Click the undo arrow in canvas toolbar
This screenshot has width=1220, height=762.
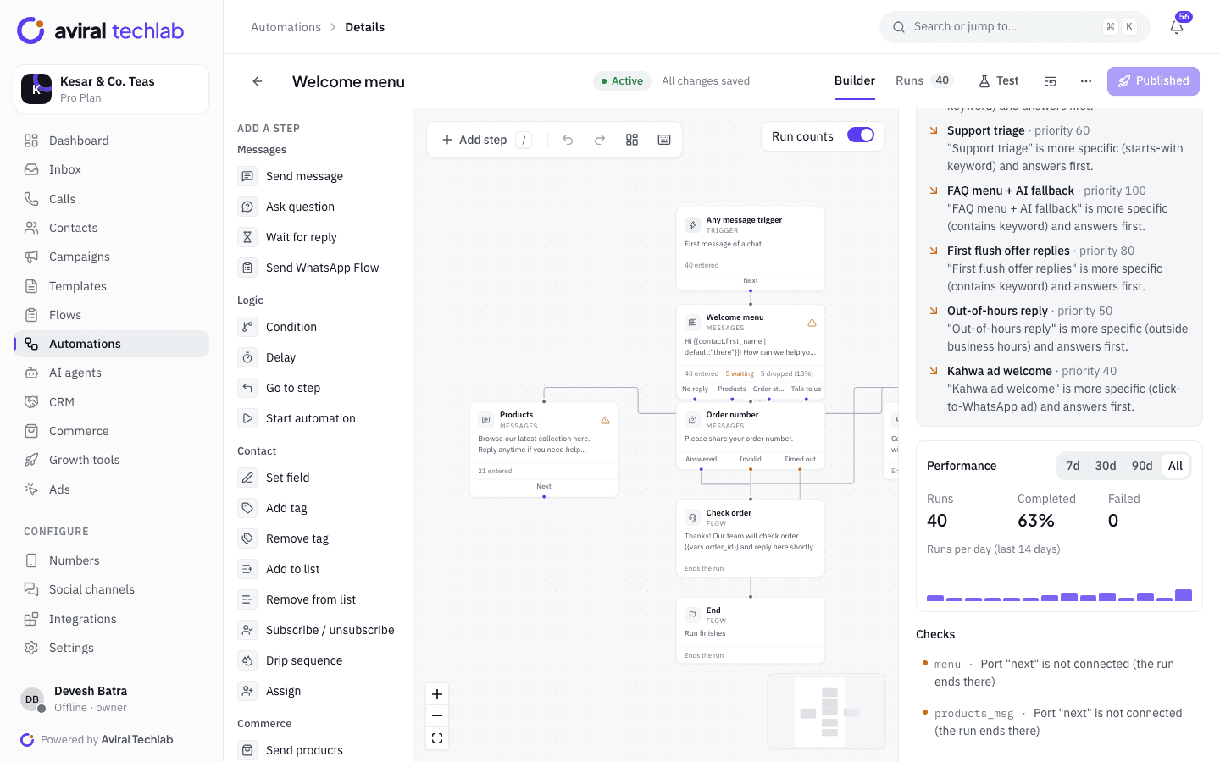tap(568, 140)
